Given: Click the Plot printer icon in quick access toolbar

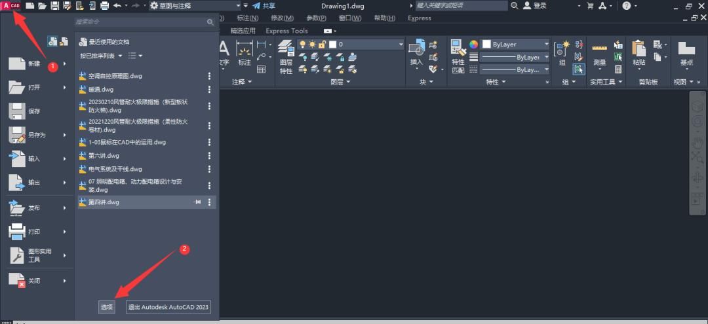Looking at the screenshot, I should tap(105, 6).
